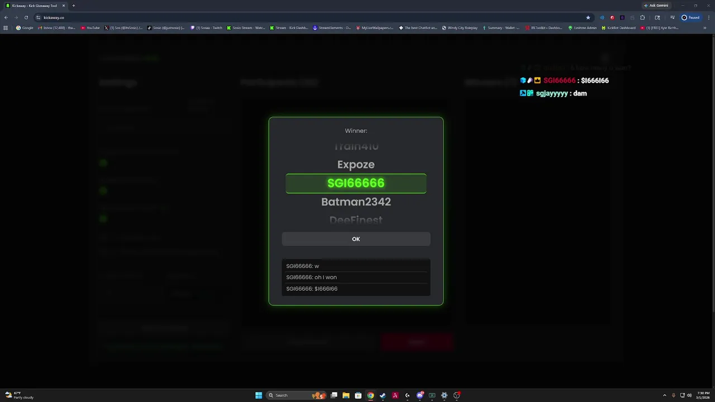Open Windy City Roleplay bookmark
Screen dimensions: 715x402
[460, 28]
